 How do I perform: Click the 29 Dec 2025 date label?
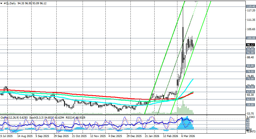134,136
